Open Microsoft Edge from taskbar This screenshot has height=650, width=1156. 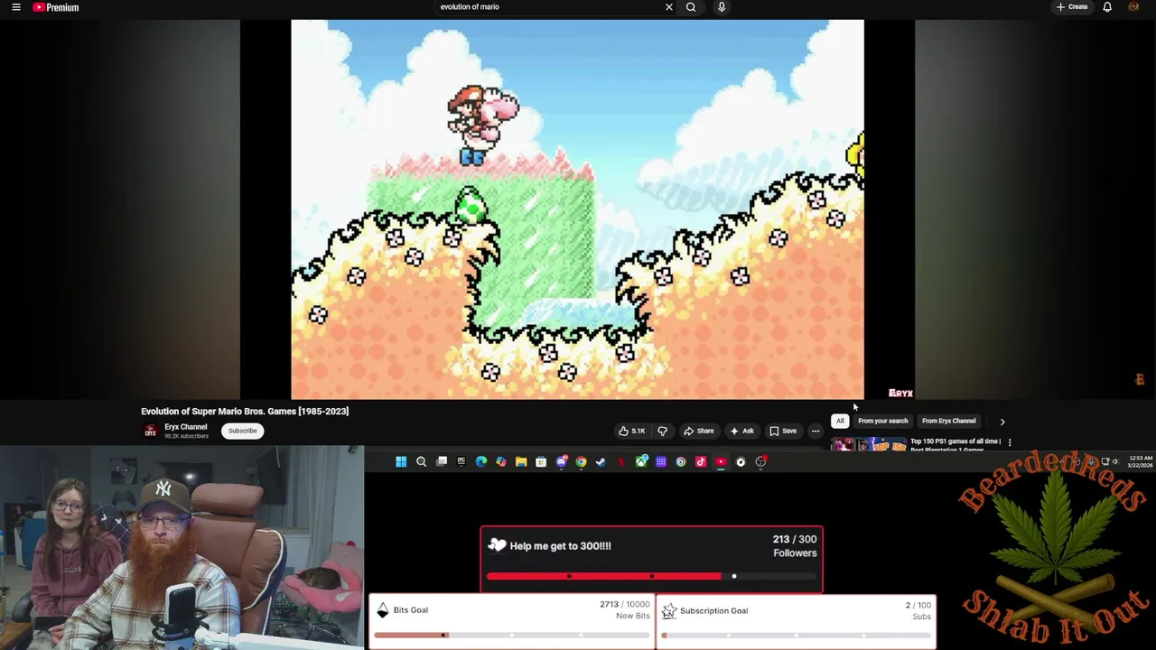481,462
